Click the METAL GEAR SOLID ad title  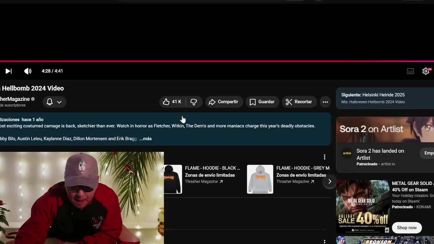pyautogui.click(x=413, y=183)
